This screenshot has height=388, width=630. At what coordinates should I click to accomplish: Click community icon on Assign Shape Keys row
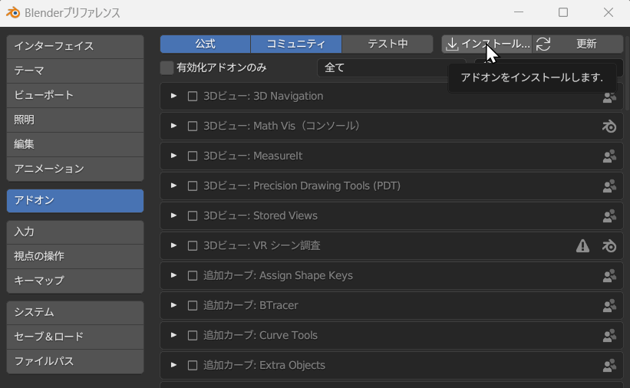tap(609, 276)
